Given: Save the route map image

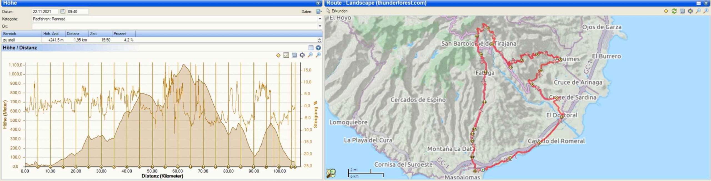Looking at the screenshot, I should coord(682,11).
